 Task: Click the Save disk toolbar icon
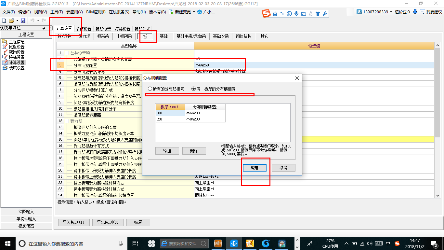click(23, 21)
